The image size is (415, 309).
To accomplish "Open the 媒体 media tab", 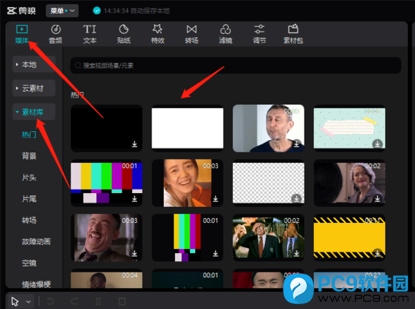I will (21, 34).
